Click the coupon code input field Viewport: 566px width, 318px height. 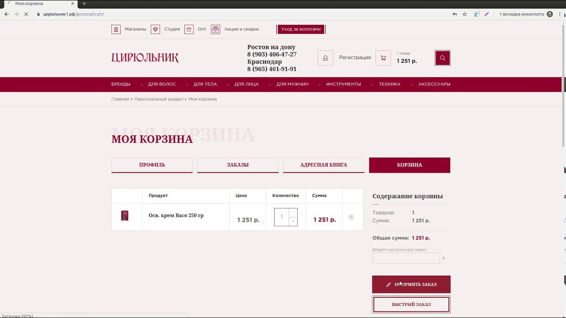pyautogui.click(x=406, y=258)
